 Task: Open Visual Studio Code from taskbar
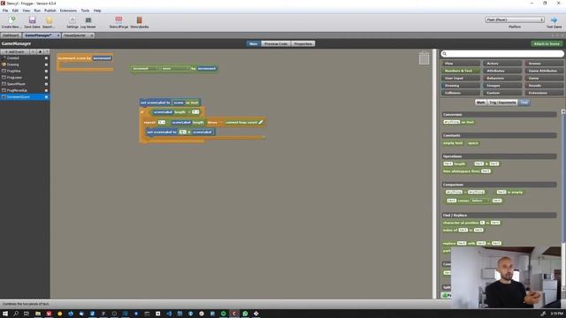point(169,314)
